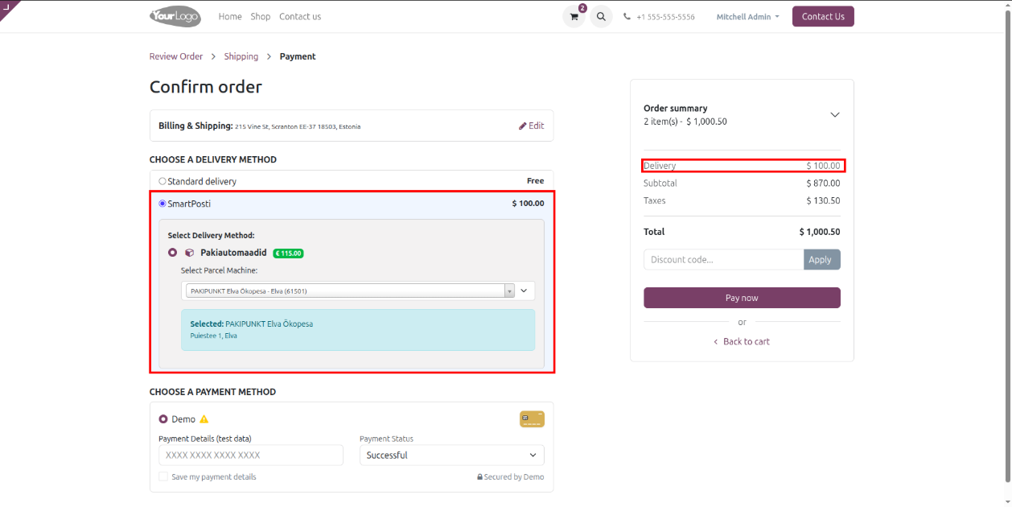This screenshot has height=507, width=1012.
Task: Expand the Order summary chevron
Action: tap(834, 114)
